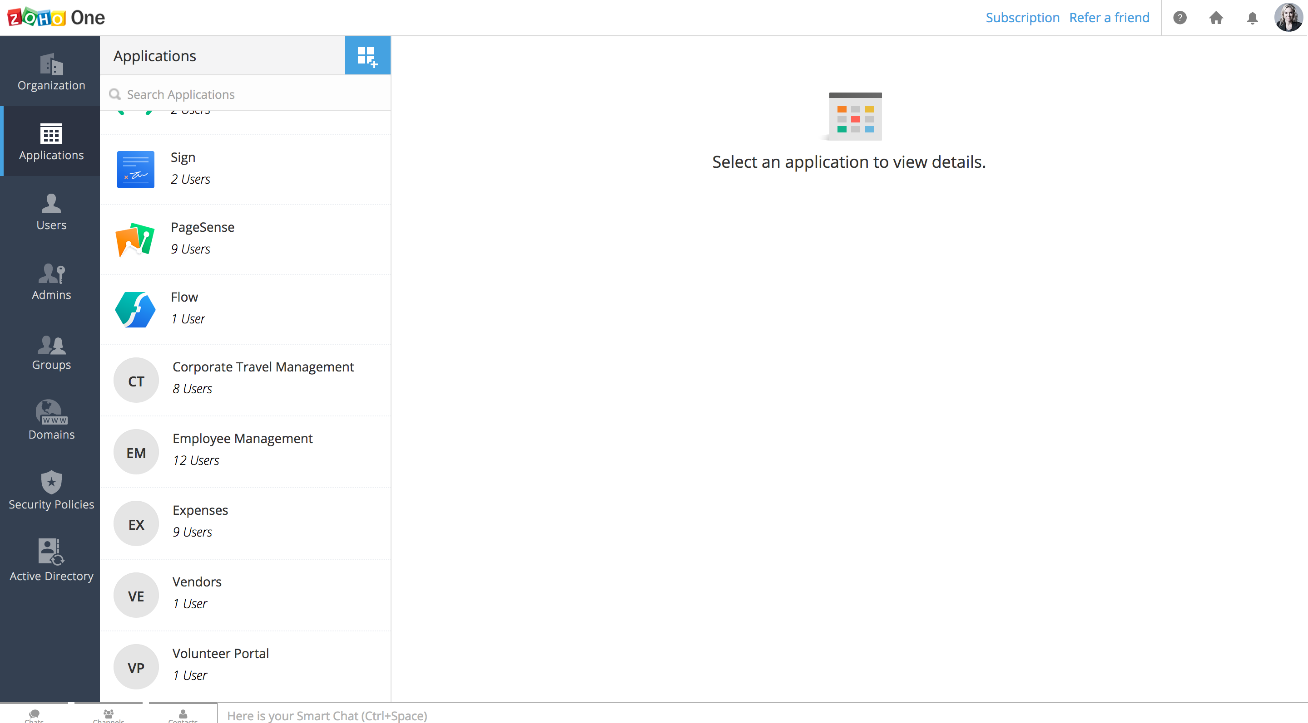The width and height of the screenshot is (1308, 723).
Task: Open the Groups section
Action: tap(51, 352)
